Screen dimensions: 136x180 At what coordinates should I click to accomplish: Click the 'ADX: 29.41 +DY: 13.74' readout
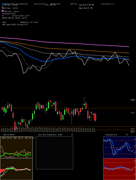click(17, 138)
